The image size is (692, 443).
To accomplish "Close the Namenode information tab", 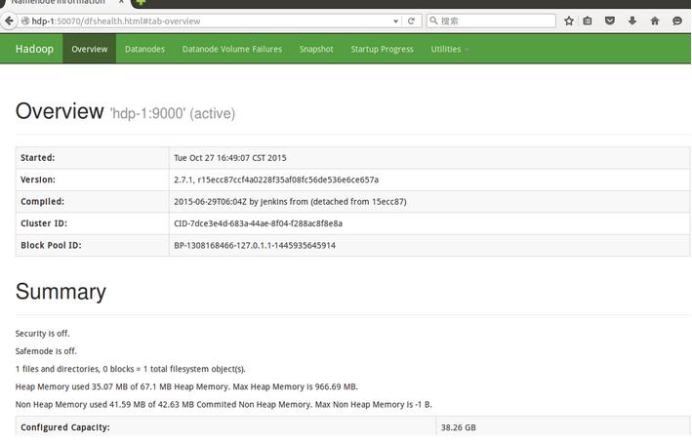I will pyautogui.click(x=121, y=2).
